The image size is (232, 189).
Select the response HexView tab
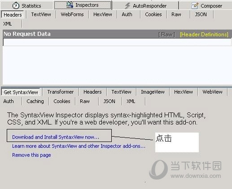point(184,92)
